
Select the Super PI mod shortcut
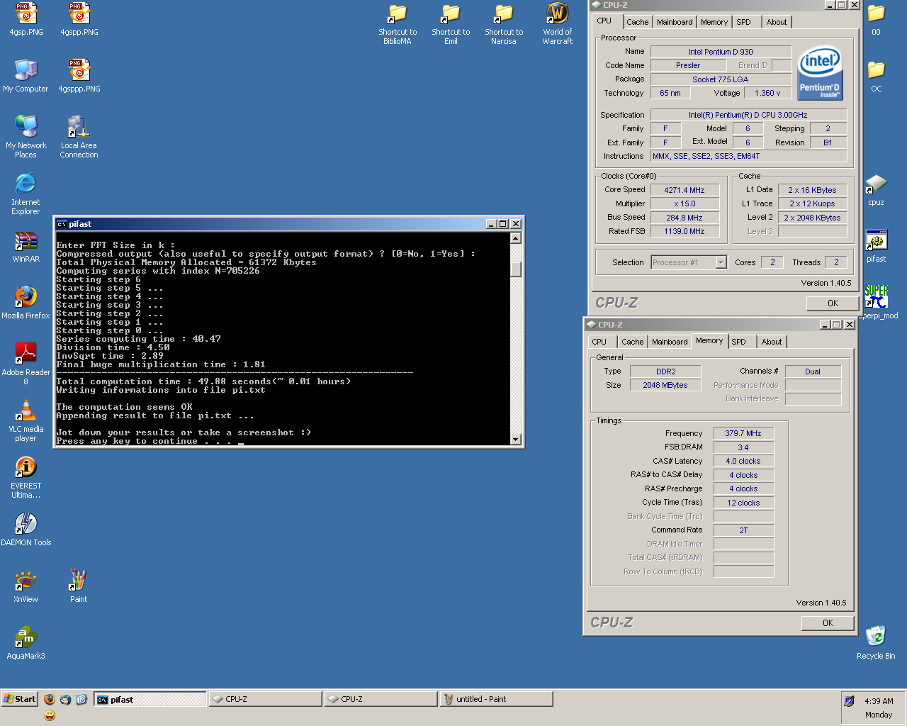[879, 301]
